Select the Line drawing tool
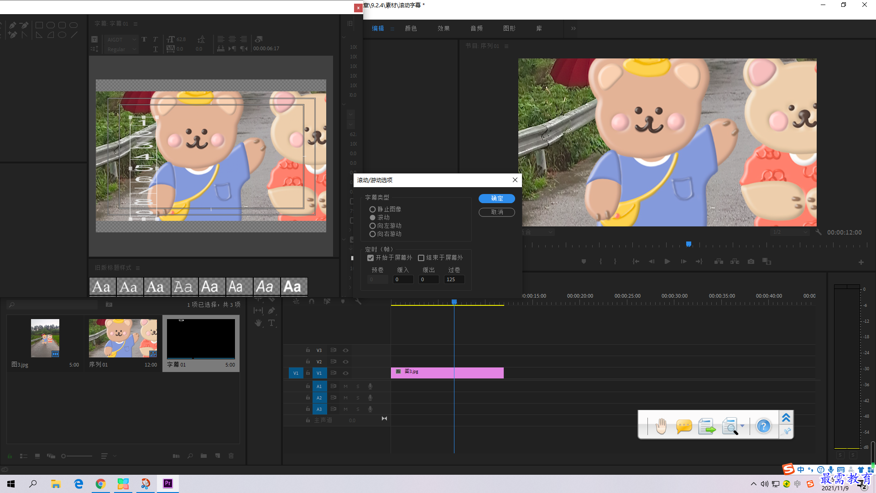Screen dimensions: 876x493 click(x=74, y=35)
